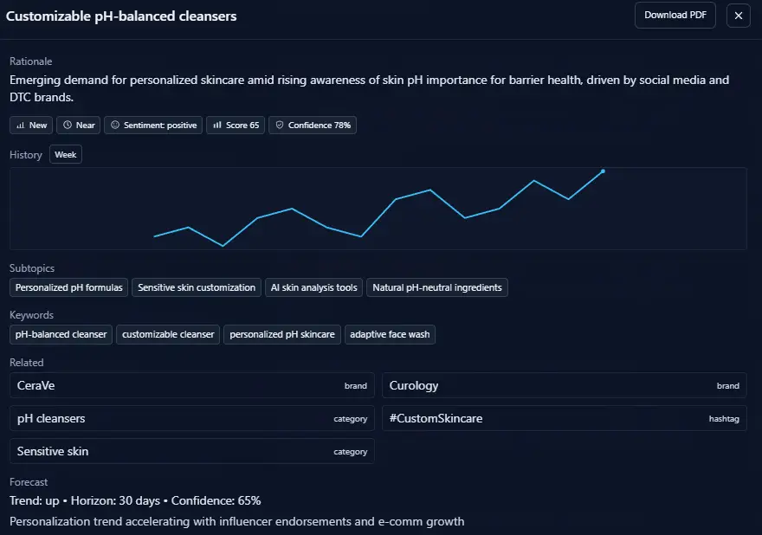This screenshot has height=535, width=762.
Task: Select the Sensitive skin customization subtopic
Action: (197, 287)
